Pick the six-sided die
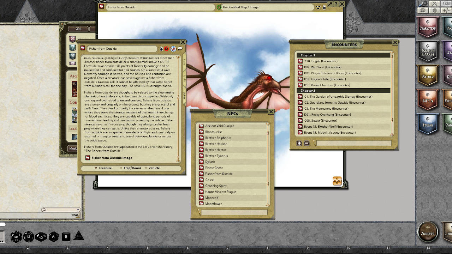 point(66,237)
